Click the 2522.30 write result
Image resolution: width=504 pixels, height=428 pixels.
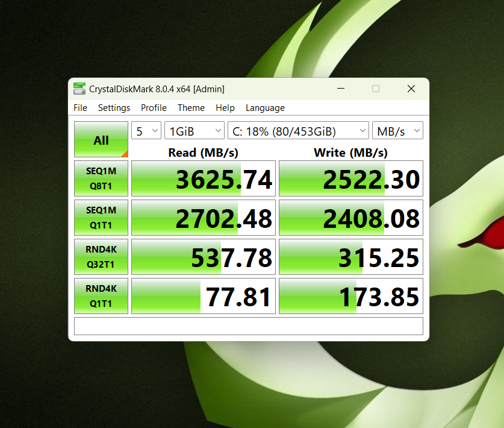tap(351, 178)
